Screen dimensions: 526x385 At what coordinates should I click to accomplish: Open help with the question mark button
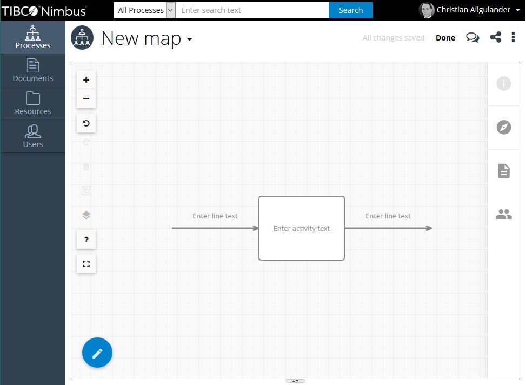tap(86, 240)
